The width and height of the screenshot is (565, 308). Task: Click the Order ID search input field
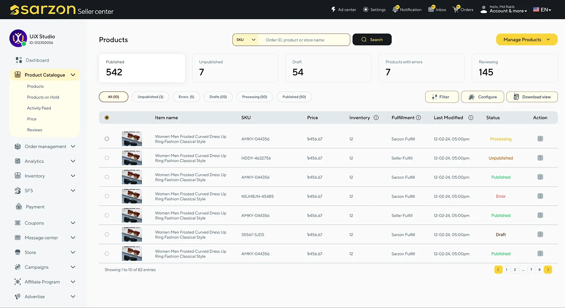[304, 40]
